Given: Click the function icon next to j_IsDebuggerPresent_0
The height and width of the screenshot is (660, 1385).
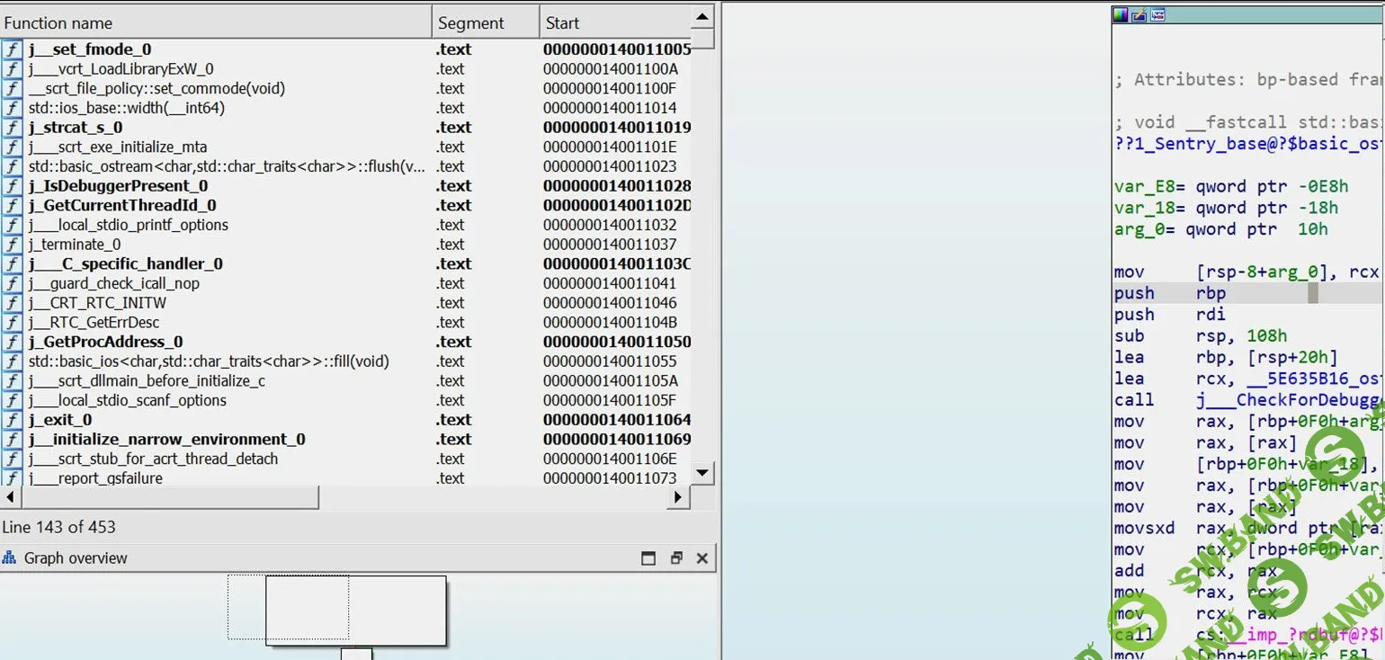Looking at the screenshot, I should coord(12,186).
